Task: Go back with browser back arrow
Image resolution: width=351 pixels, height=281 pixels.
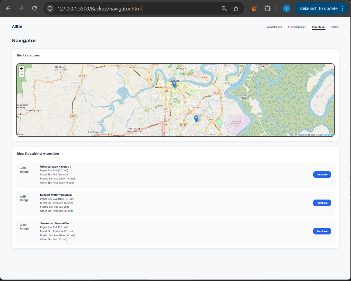Action: click(x=8, y=8)
